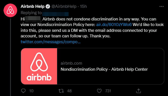Click the reply speech bubble icon

click(x=23, y=91)
